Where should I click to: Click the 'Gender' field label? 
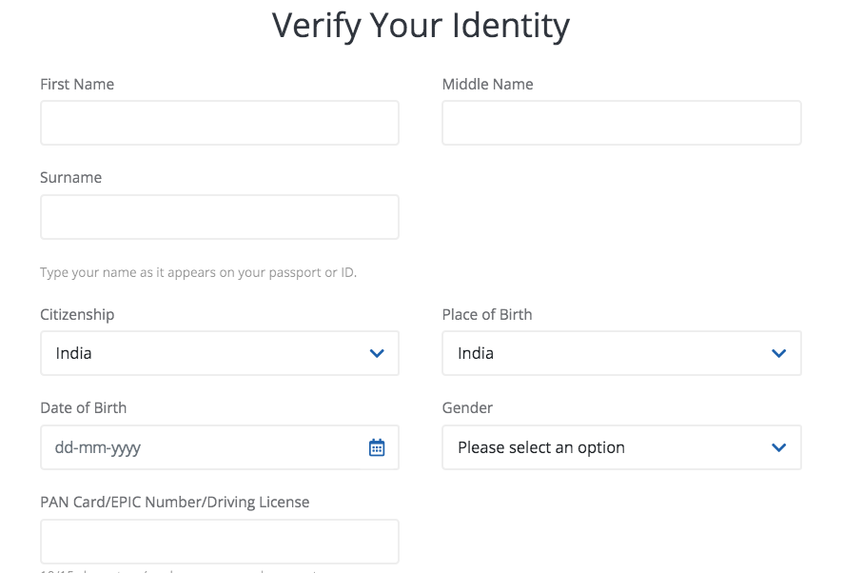[x=467, y=407]
